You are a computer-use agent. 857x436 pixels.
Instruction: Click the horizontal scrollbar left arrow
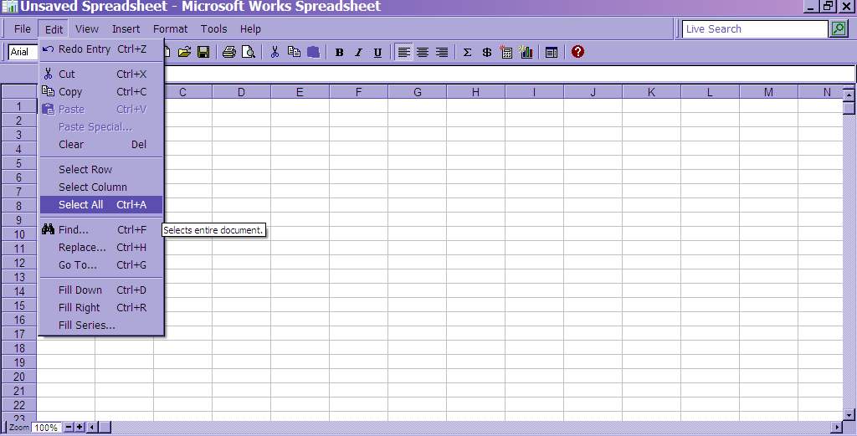(91, 428)
